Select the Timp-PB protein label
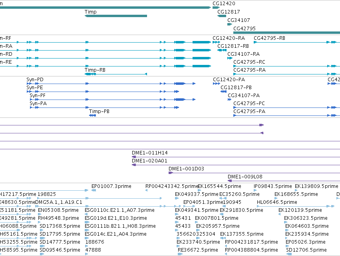The height and width of the screenshot is (256, 340). pos(99,112)
